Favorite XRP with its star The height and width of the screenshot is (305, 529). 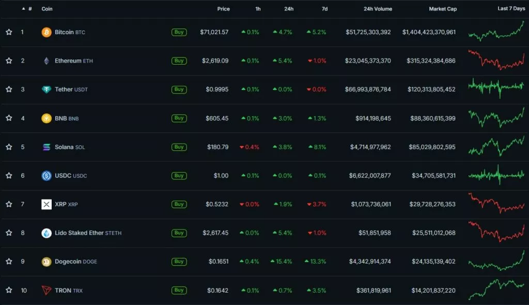coord(9,204)
